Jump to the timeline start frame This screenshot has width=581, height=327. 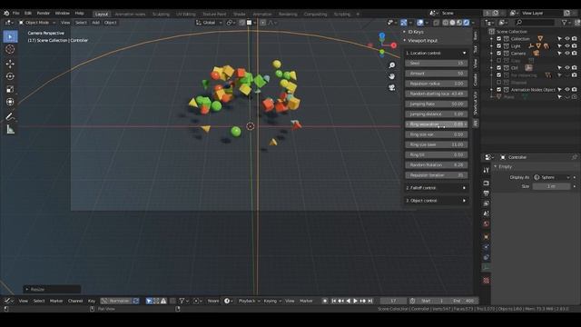coord(334,301)
